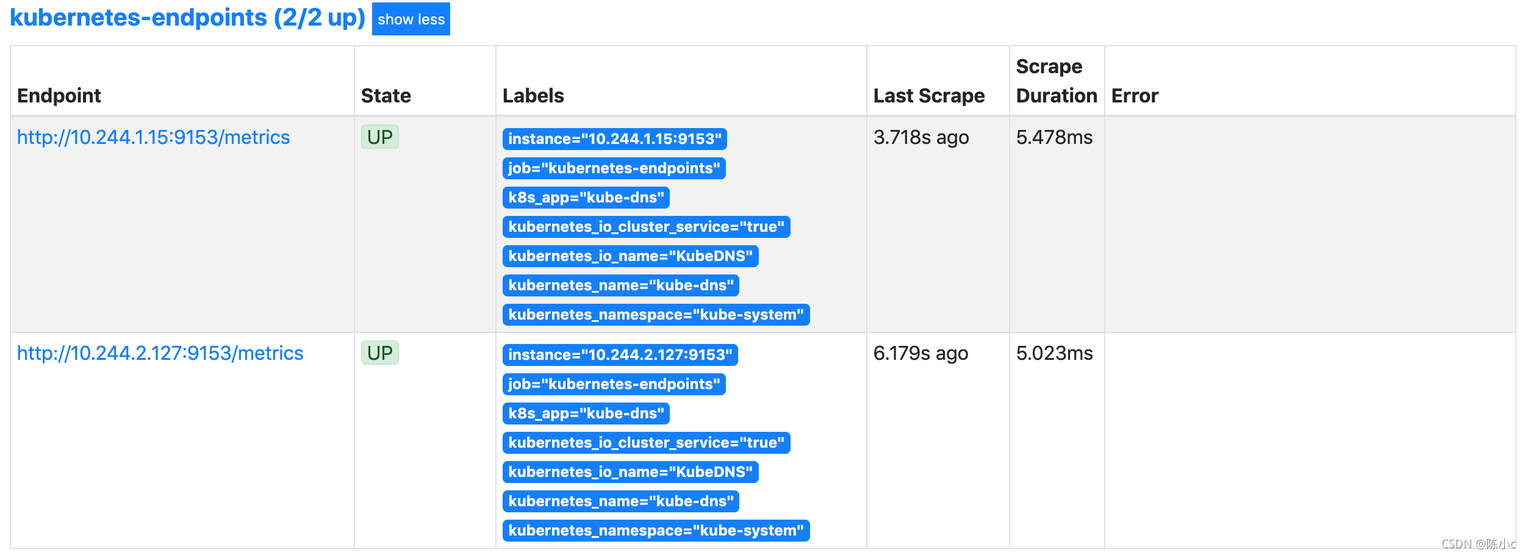Open the 10.244.2.127:9153 metrics endpoint link
Image resolution: width=1525 pixels, height=555 pixels.
coord(160,353)
